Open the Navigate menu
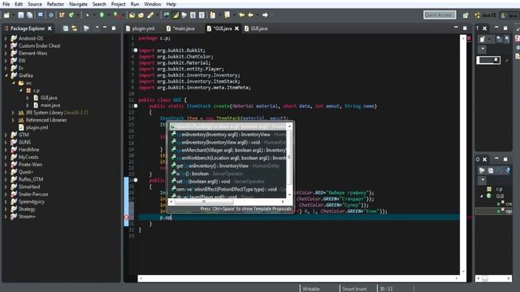The width and height of the screenshot is (520, 292). coord(78,4)
